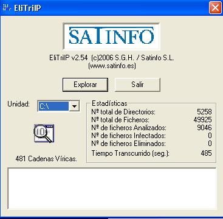Click 'Nº total de Directorios:' label
Viewport: 223px width, 219px height.
click(x=123, y=112)
